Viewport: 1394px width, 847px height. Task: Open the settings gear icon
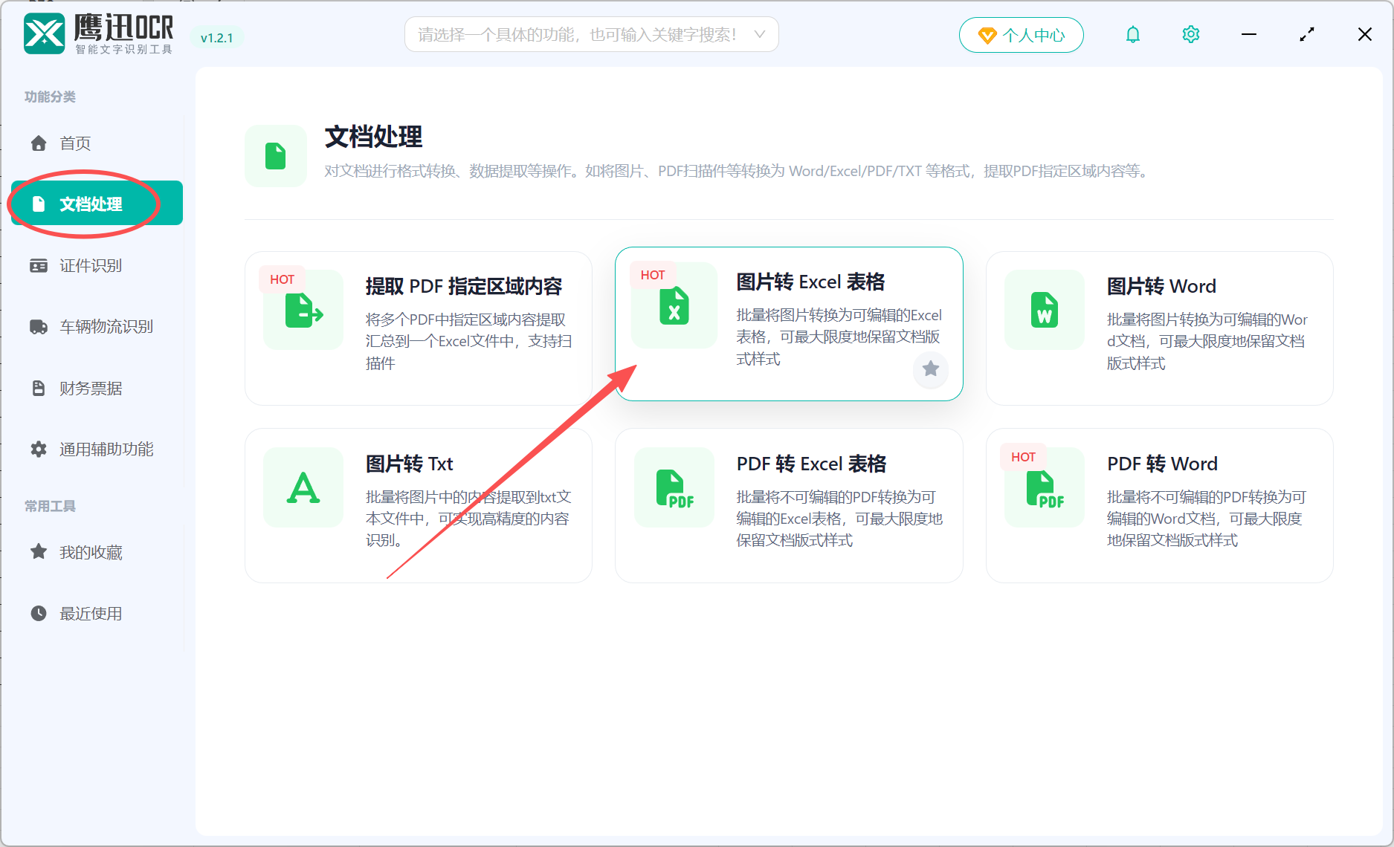[x=1191, y=35]
